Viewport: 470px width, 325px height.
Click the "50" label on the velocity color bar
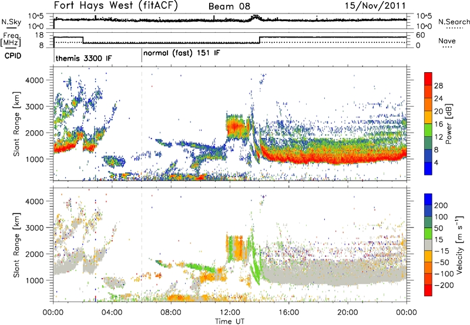point(438,228)
